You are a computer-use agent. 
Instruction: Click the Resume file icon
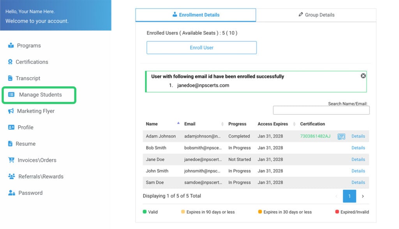coord(10,144)
